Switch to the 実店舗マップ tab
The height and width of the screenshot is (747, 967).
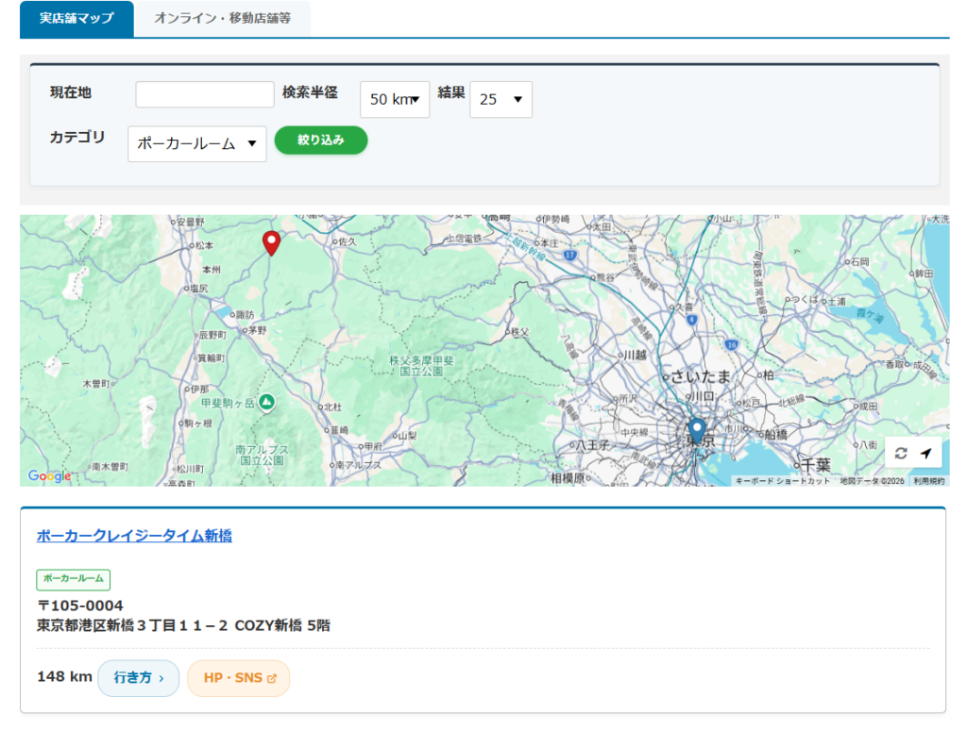(x=76, y=19)
